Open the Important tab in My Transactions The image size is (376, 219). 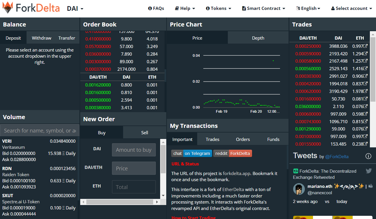[182, 139]
